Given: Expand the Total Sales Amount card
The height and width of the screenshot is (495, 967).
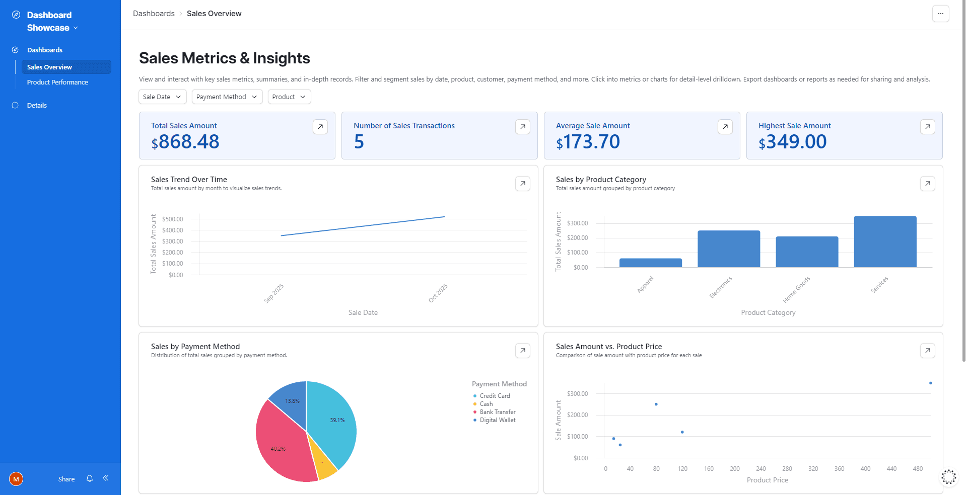Looking at the screenshot, I should coord(320,127).
